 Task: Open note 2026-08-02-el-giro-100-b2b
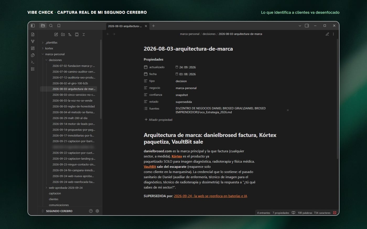coord(70,83)
